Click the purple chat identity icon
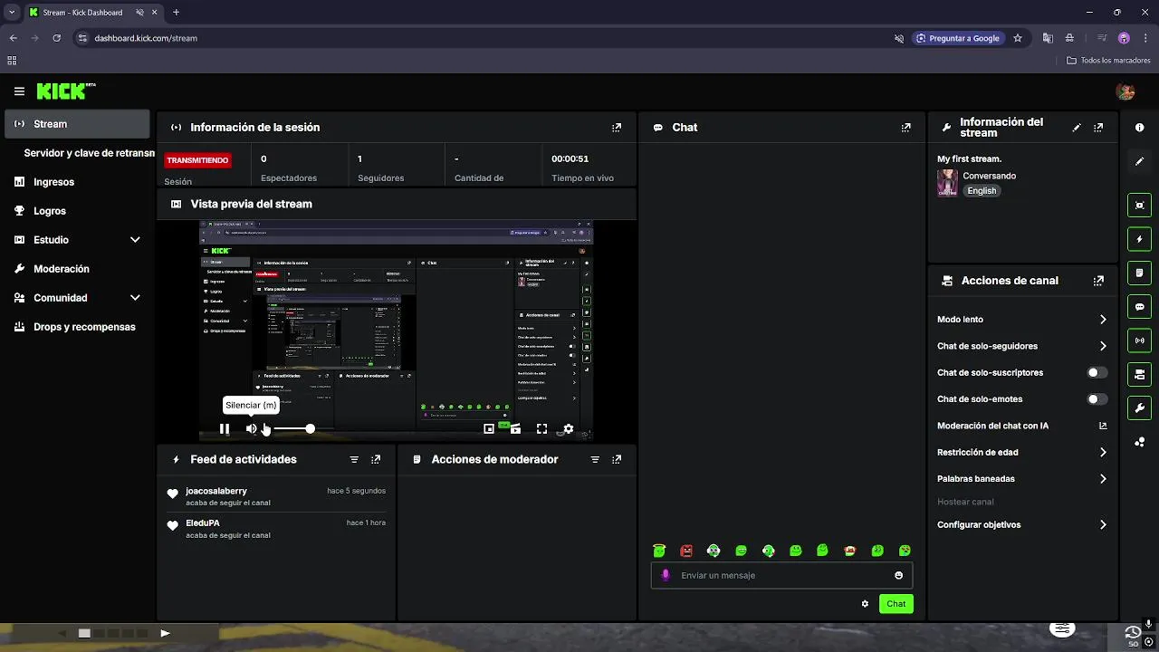This screenshot has height=652, width=1159. [x=666, y=576]
